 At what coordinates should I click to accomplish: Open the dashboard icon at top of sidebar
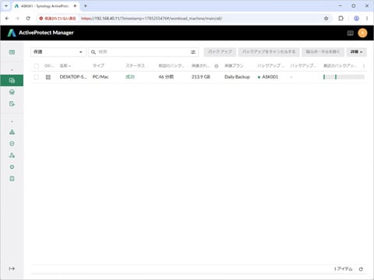click(x=12, y=52)
